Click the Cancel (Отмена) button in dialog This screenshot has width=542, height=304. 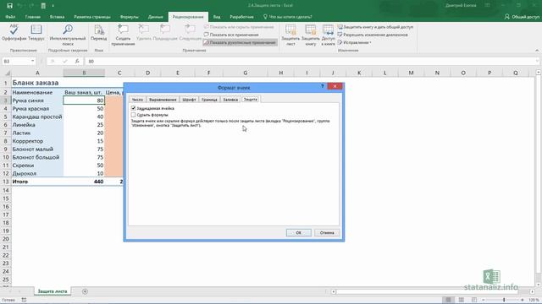[327, 233]
